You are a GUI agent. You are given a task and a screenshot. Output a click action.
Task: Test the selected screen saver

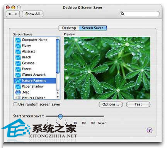138,104
